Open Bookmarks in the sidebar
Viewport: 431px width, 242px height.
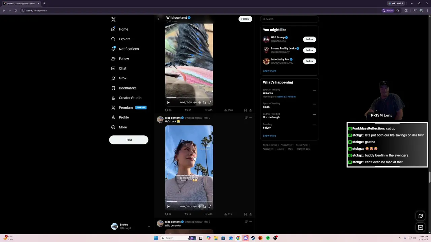[124, 88]
